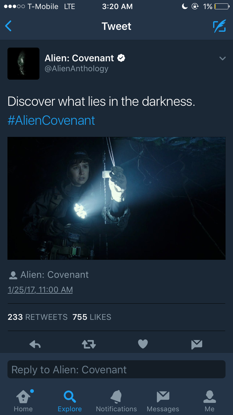Viewport: 233px width, 415px height.
Task: View the tweet's flashlight photo
Action: pyautogui.click(x=116, y=198)
